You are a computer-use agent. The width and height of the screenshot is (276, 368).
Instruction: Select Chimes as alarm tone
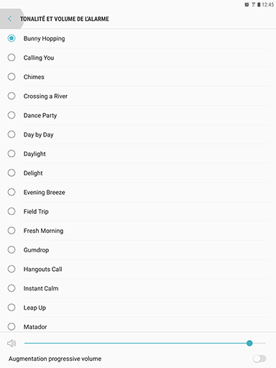[138, 77]
